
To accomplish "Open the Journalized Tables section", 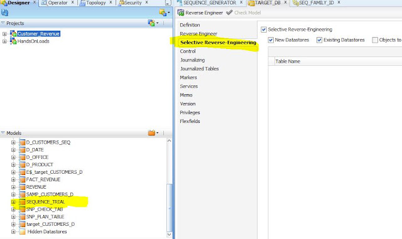I will click(x=199, y=68).
